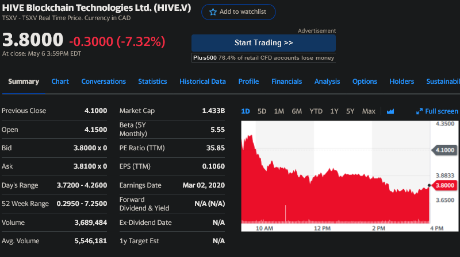Screen dimensions: 460x257
Task: Click the star icon to add to watchlist
Action: [x=213, y=12]
